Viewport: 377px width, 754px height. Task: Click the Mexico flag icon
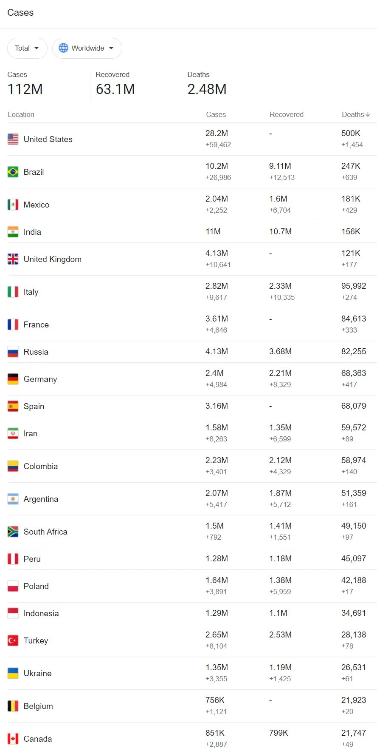point(13,205)
